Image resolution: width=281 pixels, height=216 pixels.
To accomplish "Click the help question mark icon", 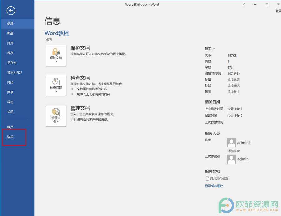I will coord(244,4).
